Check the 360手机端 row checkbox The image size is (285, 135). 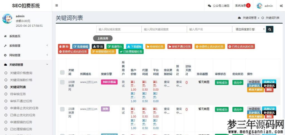tap(62, 82)
